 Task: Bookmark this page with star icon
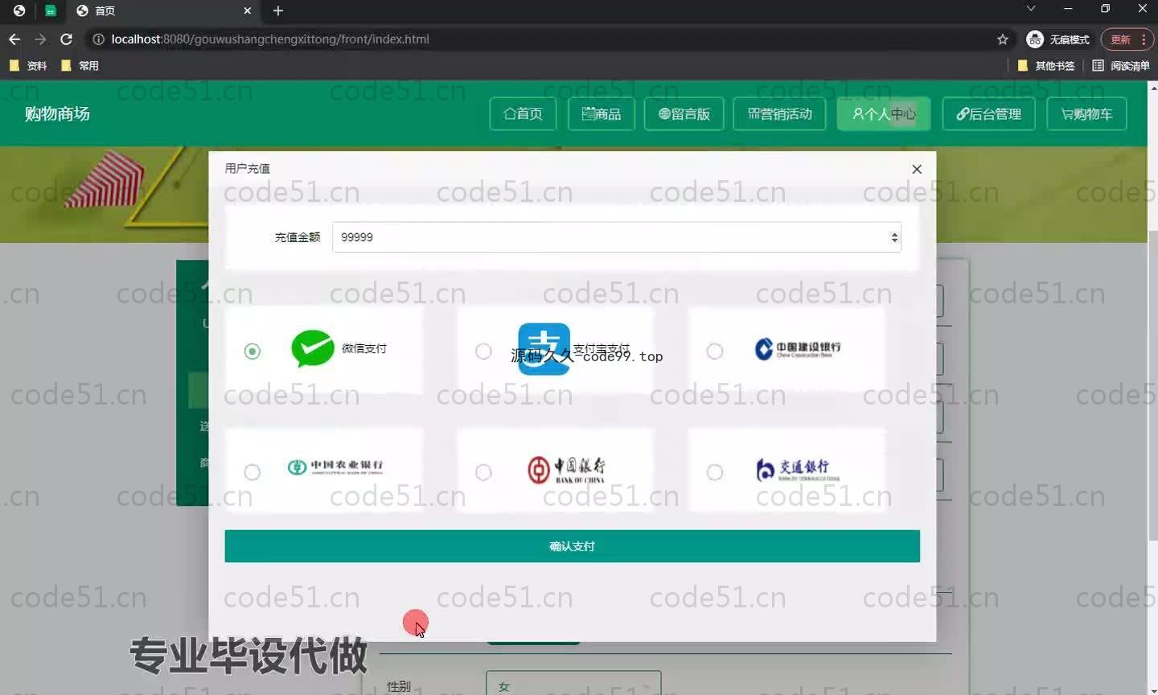coord(1003,39)
